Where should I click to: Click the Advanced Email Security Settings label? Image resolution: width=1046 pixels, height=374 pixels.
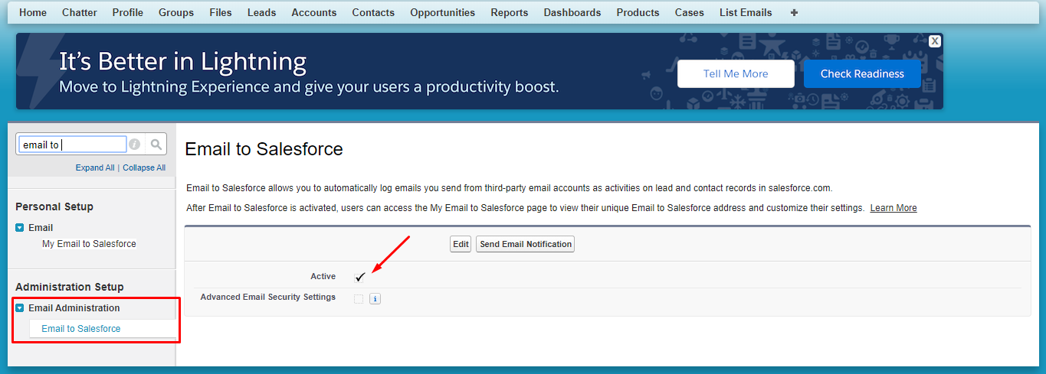tap(267, 297)
